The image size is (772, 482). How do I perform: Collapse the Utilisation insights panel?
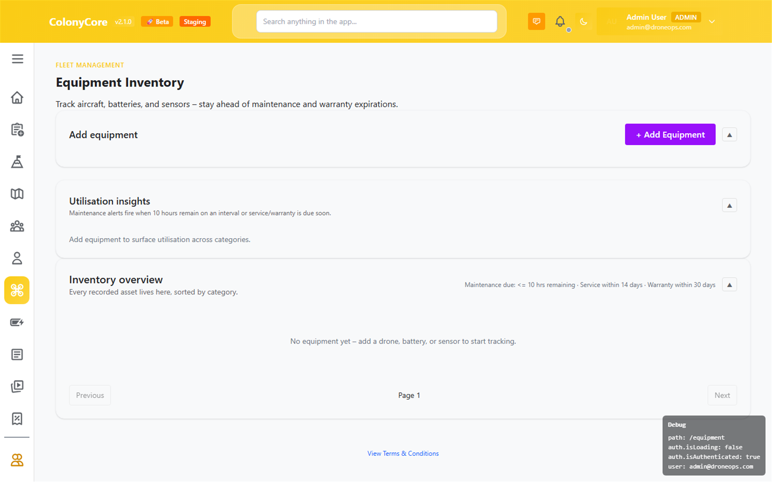[x=729, y=206]
